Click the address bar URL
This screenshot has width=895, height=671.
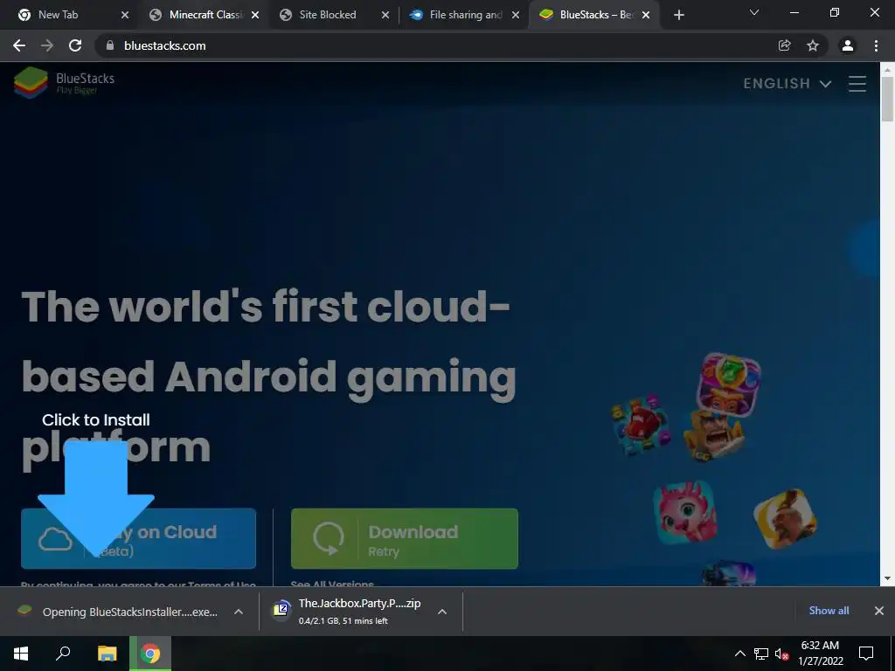pyautogui.click(x=165, y=45)
